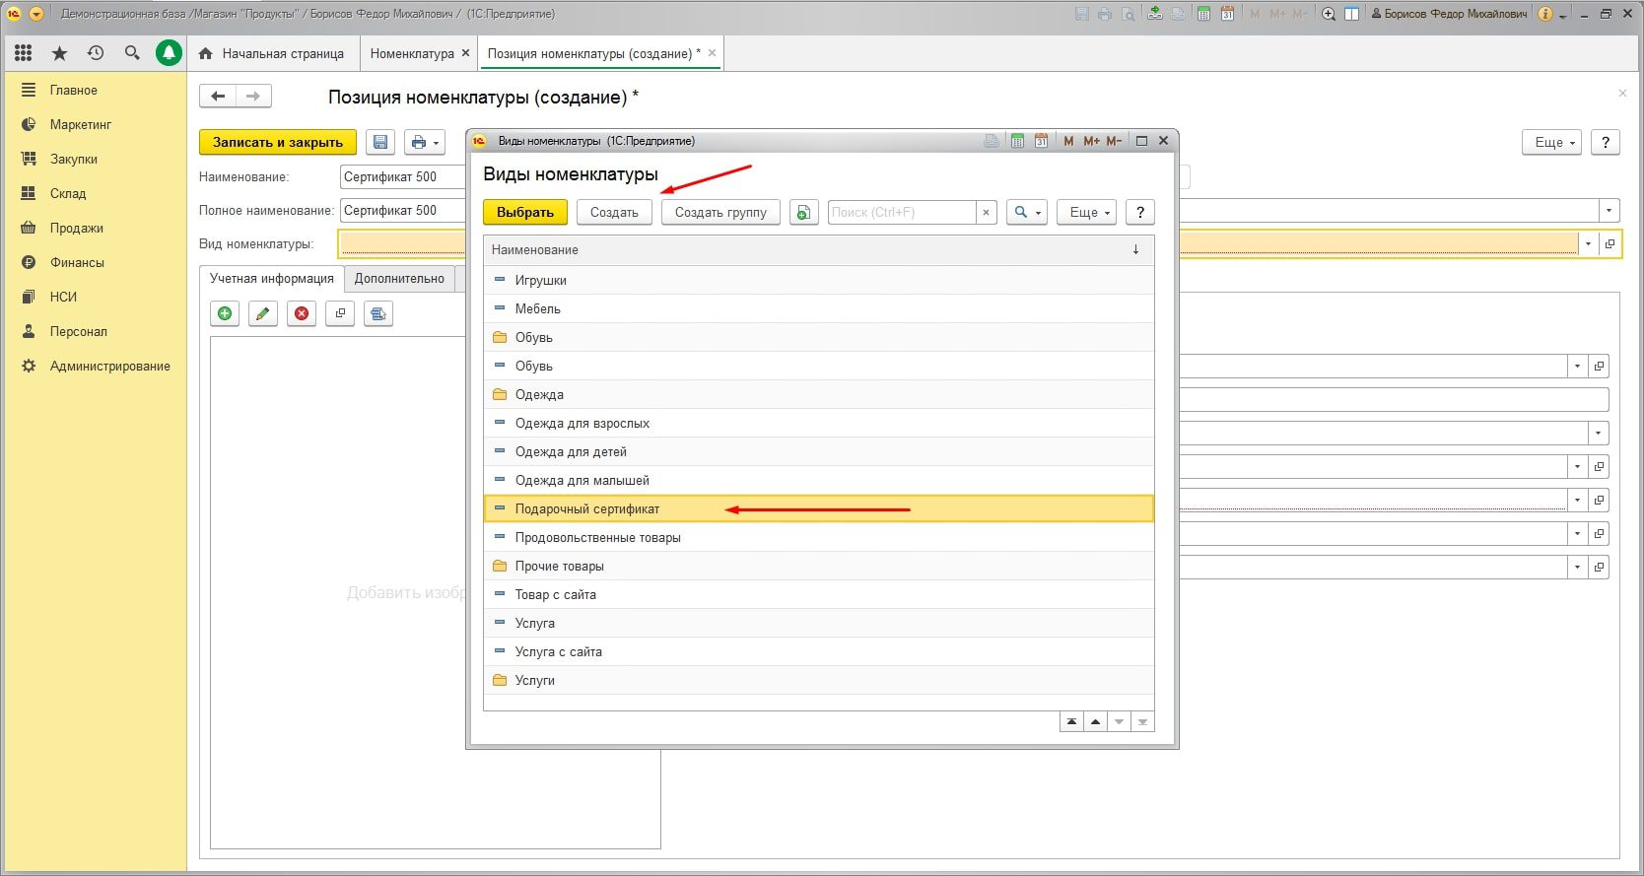Open the search options dropdown in the dialog
The width and height of the screenshot is (1644, 876).
[1026, 212]
